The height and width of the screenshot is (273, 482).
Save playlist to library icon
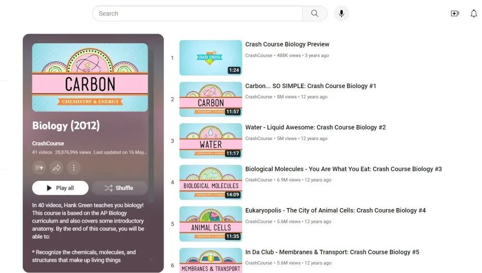39,168
